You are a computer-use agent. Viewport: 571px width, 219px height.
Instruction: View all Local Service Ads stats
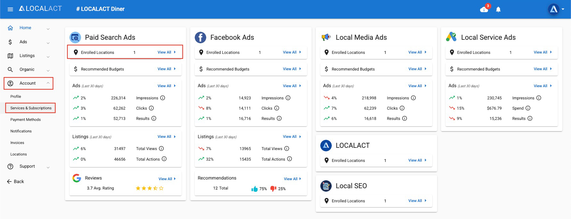tap(543, 86)
